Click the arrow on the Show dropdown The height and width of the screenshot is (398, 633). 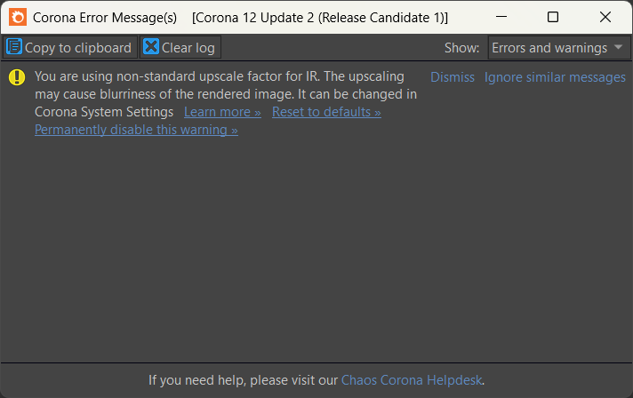point(618,47)
